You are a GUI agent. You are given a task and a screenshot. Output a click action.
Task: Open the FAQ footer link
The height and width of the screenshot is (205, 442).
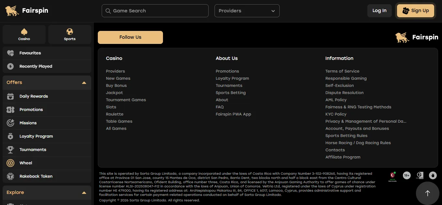click(x=220, y=107)
